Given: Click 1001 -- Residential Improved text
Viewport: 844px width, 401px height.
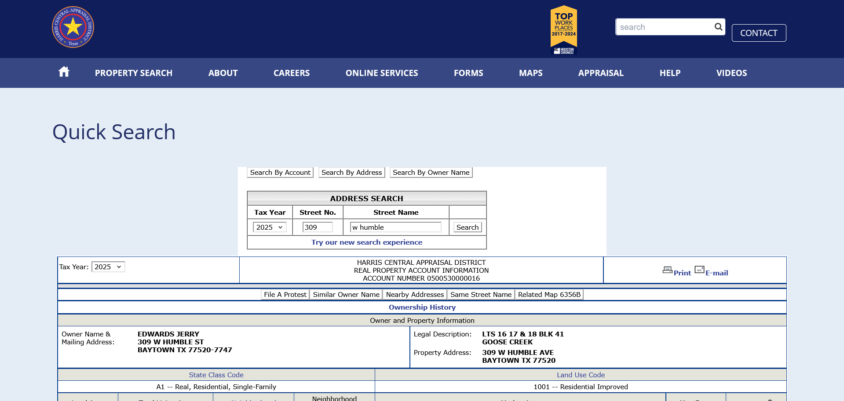Looking at the screenshot, I should click(581, 387).
